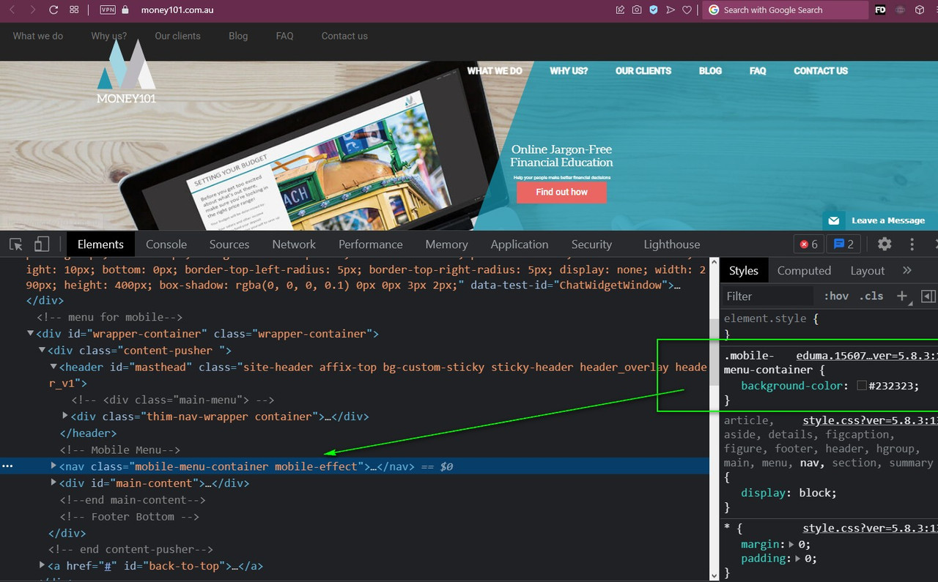
Task: Click WHAT WE DO in hero navigation
Action: [x=495, y=71]
